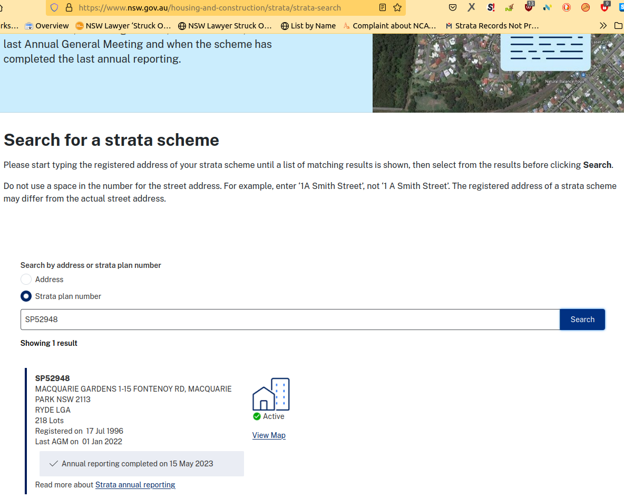624x499 pixels.
Task: Click 'Annual reporting completed on 15 May 2023'
Action: pos(138,464)
